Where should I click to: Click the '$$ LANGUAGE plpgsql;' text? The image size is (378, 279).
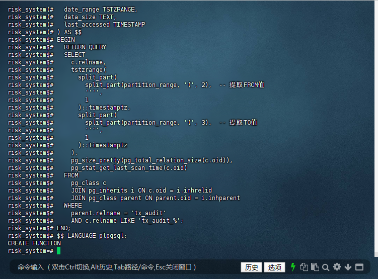click(x=92, y=236)
